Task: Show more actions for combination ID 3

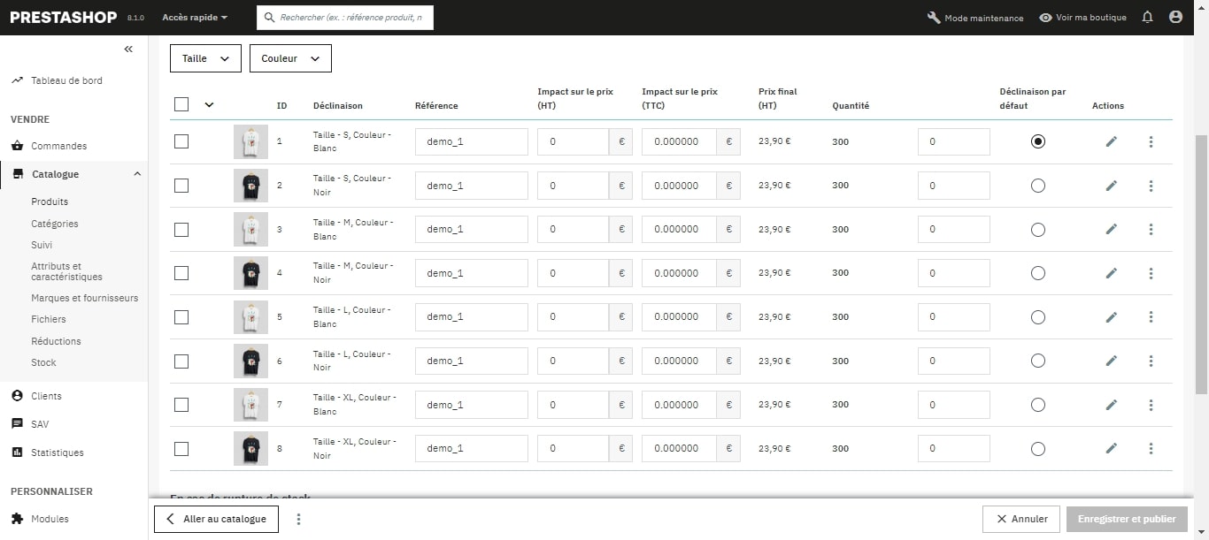Action: 1151,229
